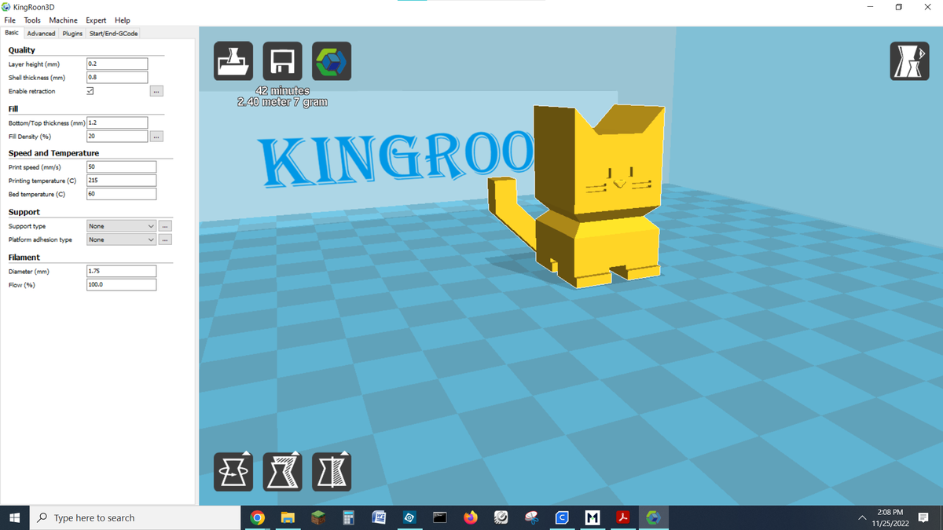Expand the Platform adhesion type dropdown
This screenshot has width=943, height=530.
coord(122,239)
